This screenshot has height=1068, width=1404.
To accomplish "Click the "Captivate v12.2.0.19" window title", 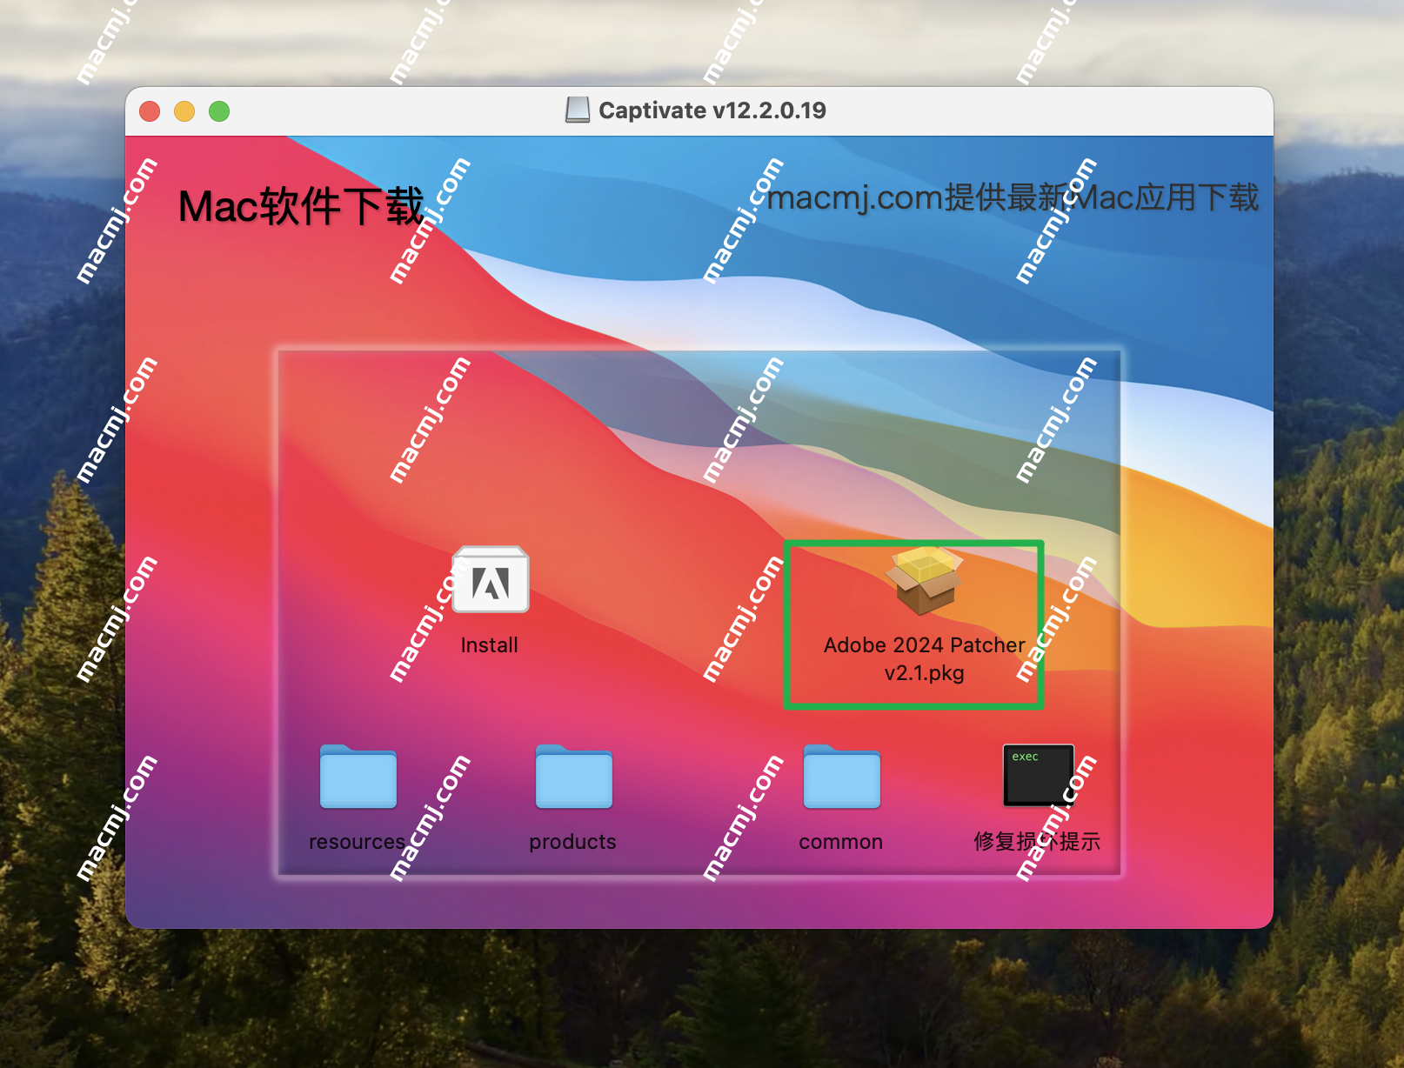I will point(712,110).
